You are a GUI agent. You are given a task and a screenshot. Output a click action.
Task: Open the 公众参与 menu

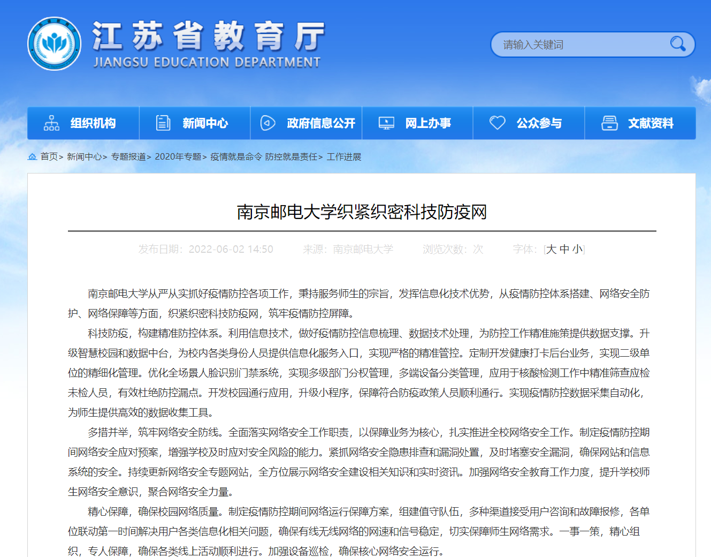[x=529, y=123]
